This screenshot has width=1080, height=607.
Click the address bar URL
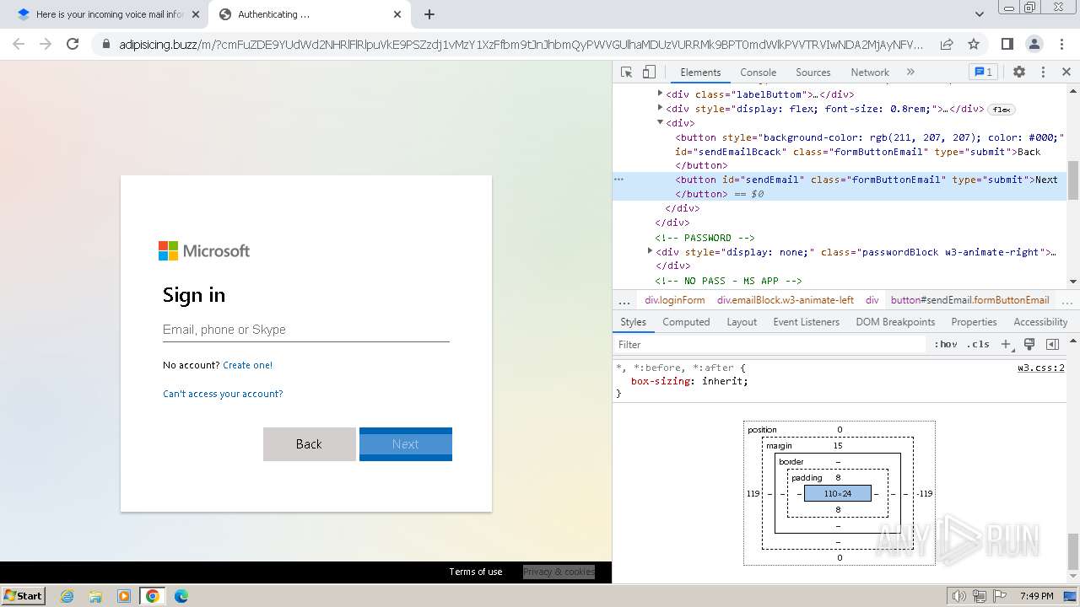click(x=521, y=45)
